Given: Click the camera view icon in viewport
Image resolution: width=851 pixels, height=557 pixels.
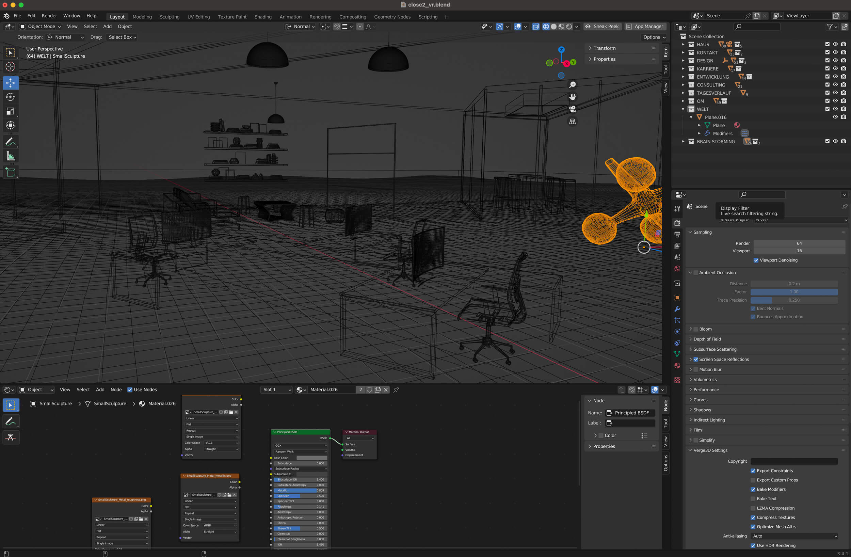Looking at the screenshot, I should tap(573, 109).
